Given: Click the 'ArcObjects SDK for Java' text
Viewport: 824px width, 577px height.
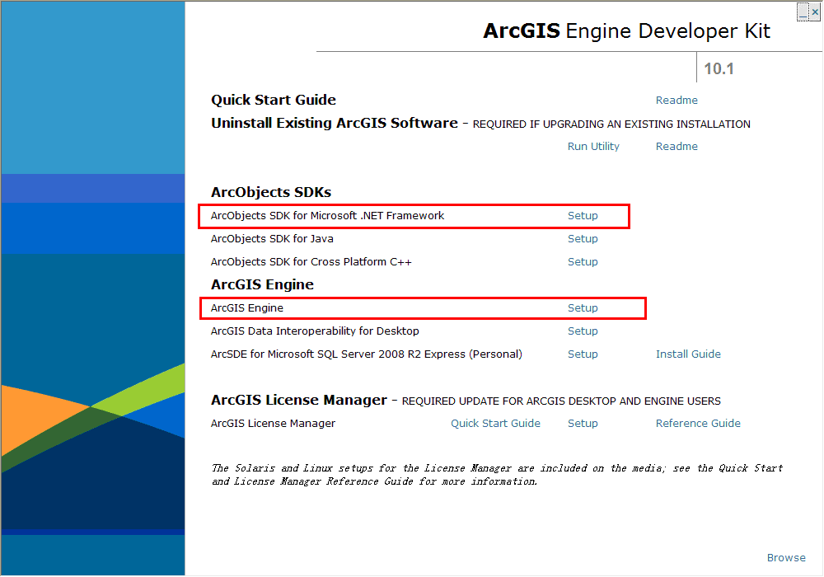Looking at the screenshot, I should click(272, 238).
